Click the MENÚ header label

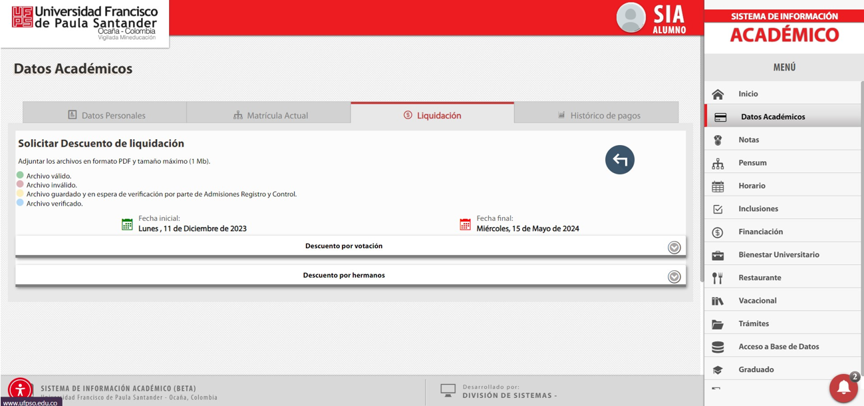click(784, 67)
